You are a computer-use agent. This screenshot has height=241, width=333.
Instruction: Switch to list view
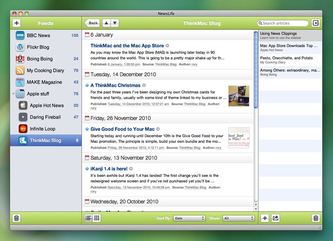click(x=88, y=218)
